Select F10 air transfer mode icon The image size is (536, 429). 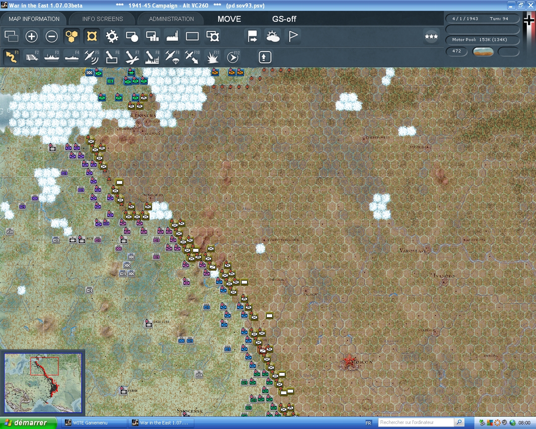click(192, 57)
